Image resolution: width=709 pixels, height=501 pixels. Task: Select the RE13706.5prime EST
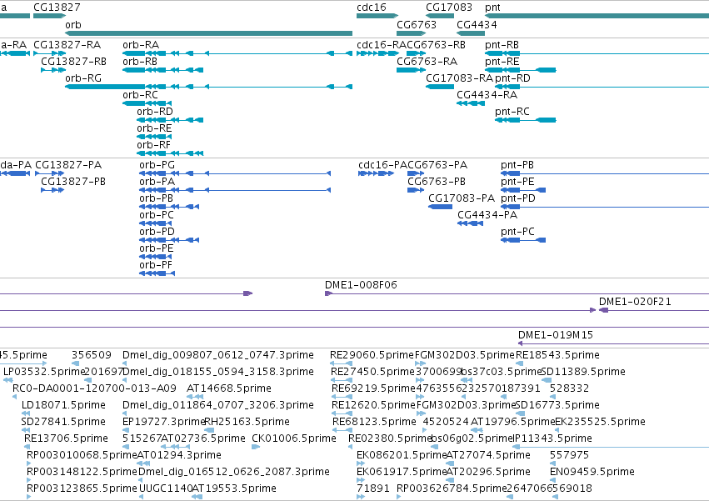66,438
